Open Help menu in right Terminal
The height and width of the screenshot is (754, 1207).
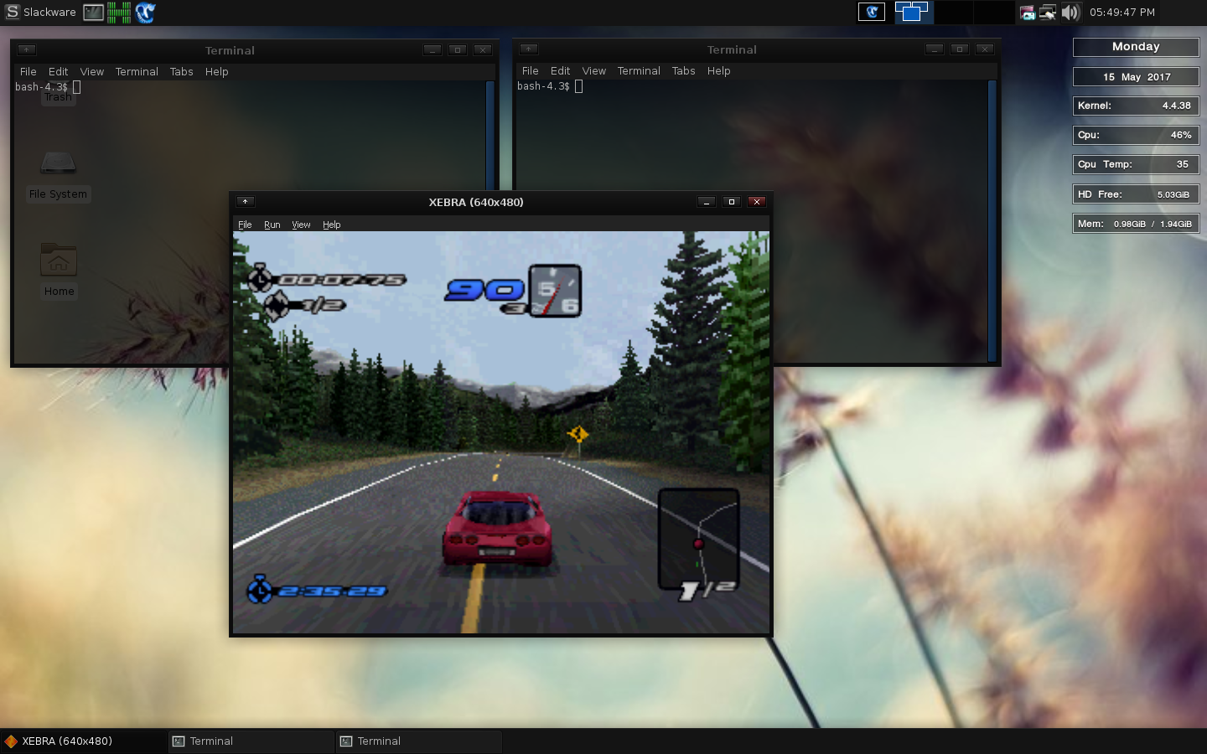pyautogui.click(x=719, y=71)
